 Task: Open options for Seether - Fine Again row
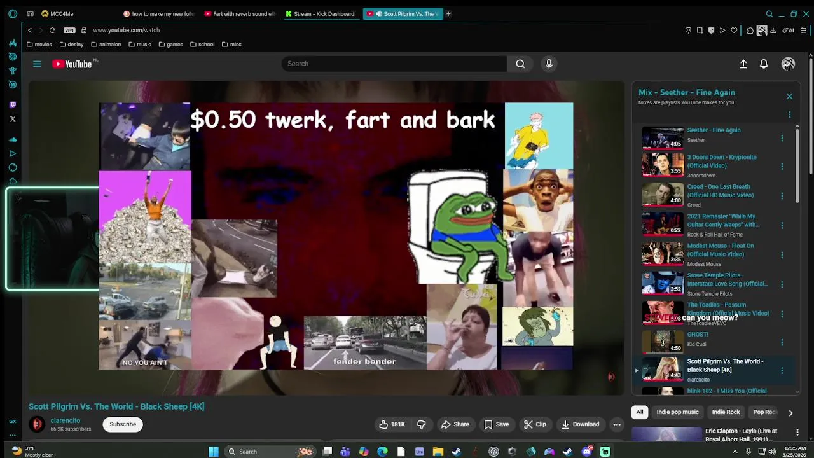(x=782, y=137)
